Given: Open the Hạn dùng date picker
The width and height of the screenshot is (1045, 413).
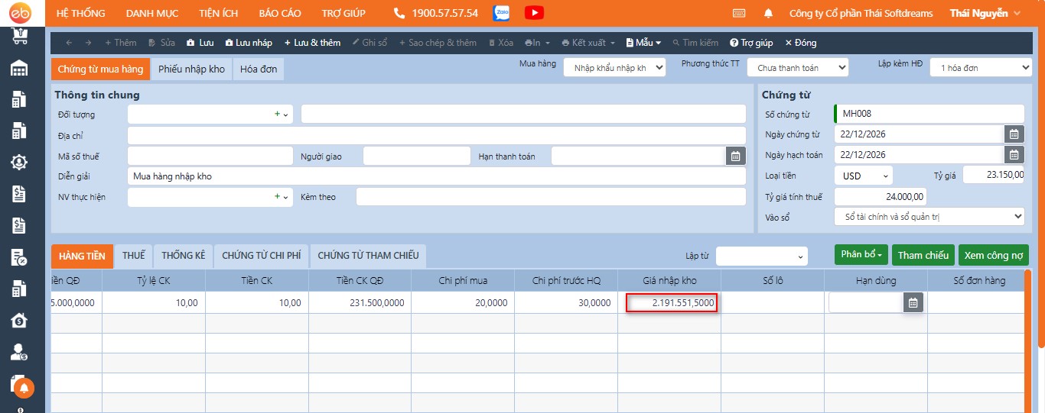Looking at the screenshot, I should [x=913, y=302].
